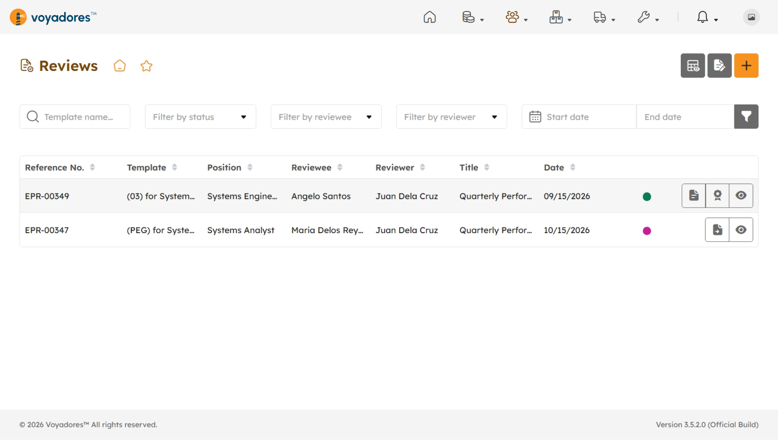Sort by Template column

pyautogui.click(x=152, y=167)
